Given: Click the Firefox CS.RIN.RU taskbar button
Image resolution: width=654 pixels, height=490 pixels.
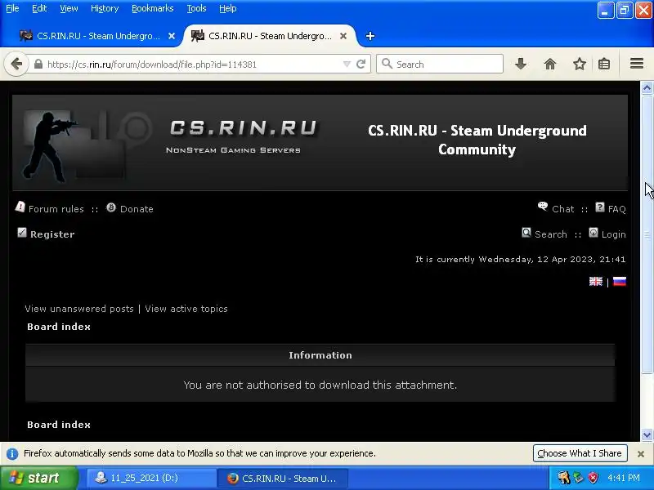Looking at the screenshot, I should coord(283,479).
